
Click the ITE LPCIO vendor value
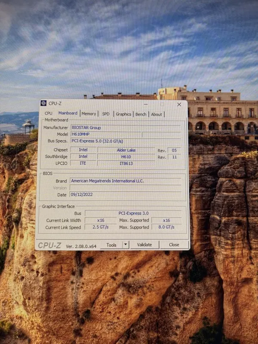[83, 163]
